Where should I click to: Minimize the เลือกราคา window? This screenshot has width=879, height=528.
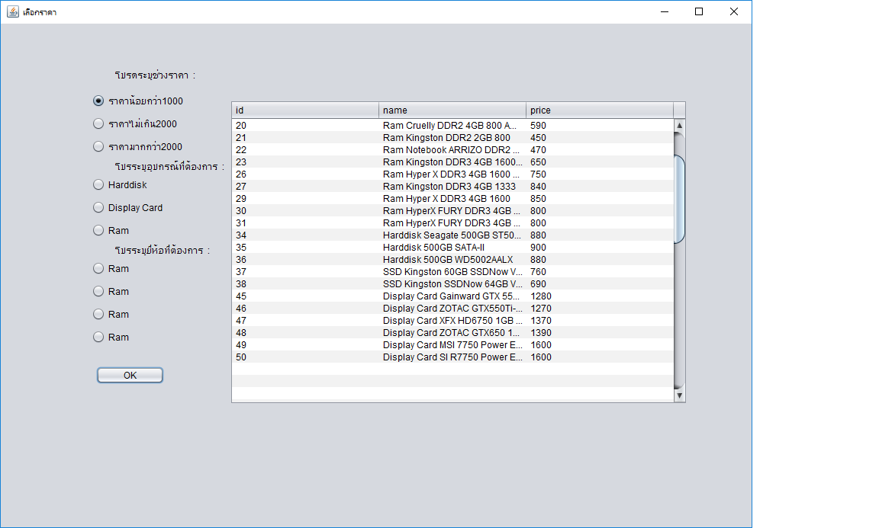pos(665,11)
